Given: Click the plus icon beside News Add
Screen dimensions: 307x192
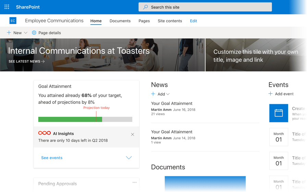Looking at the screenshot, I should [153, 94].
